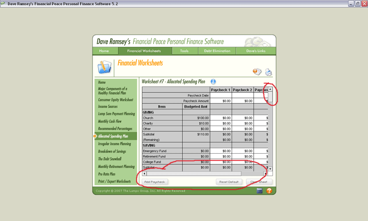368x221 pixels.
Task: Click Emergency Fund Paycheck 1 cell
Action: (x=221, y=151)
